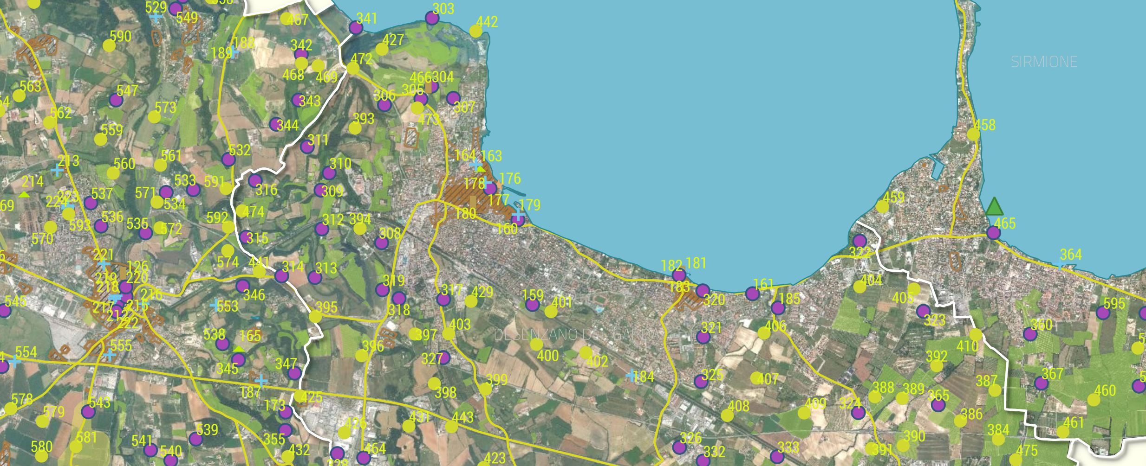Click the purple marker labeled 343
This screenshot has height=466, width=1146.
[299, 100]
